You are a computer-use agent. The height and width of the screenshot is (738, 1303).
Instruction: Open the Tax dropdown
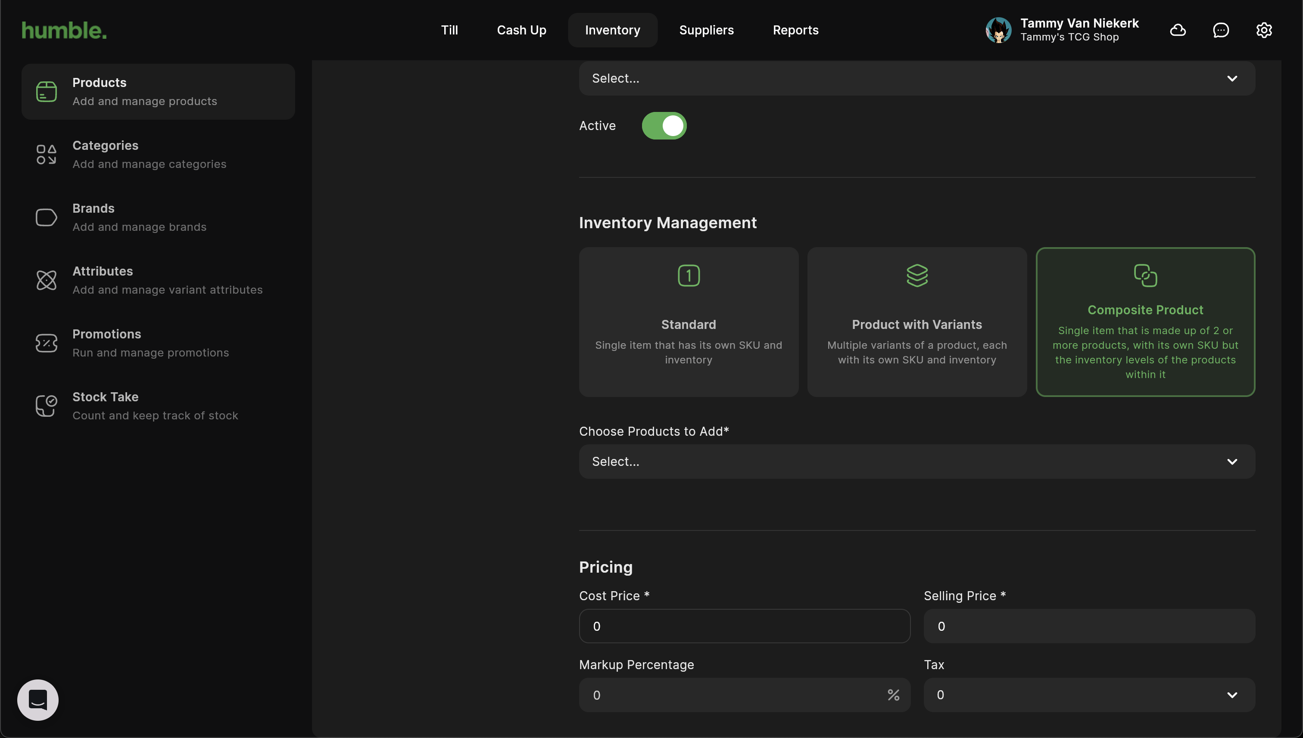pos(1089,695)
